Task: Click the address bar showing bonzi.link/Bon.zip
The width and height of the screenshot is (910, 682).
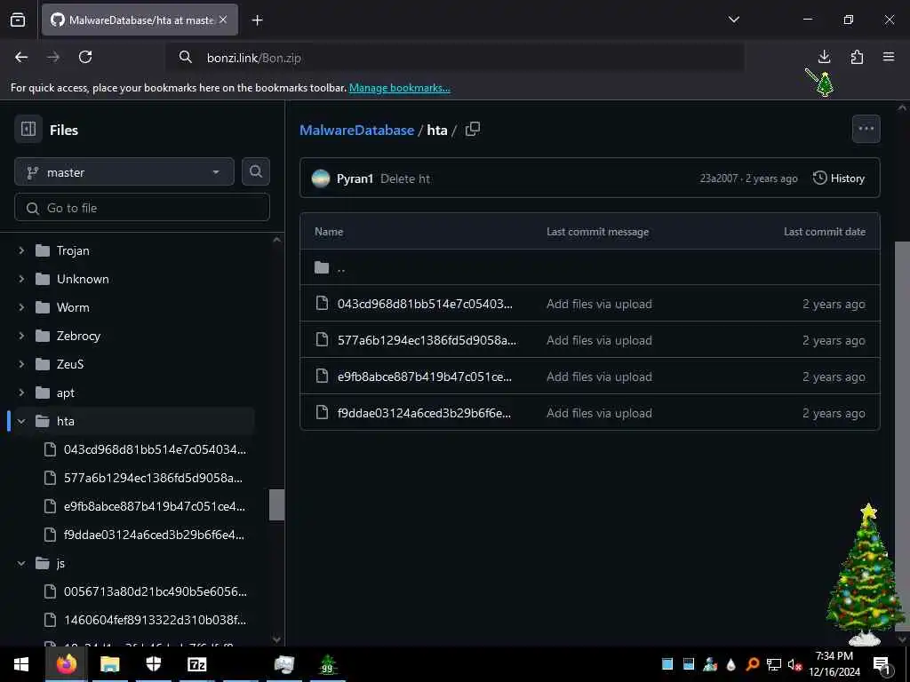Action: point(456,58)
